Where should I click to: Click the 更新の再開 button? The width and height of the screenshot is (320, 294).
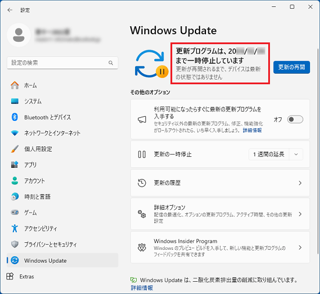coord(291,67)
